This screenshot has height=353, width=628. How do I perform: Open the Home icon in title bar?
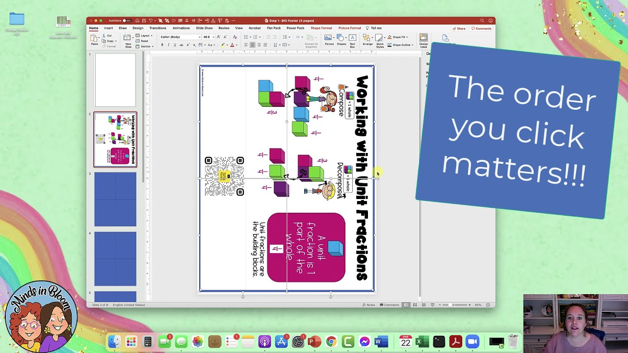[x=137, y=21]
